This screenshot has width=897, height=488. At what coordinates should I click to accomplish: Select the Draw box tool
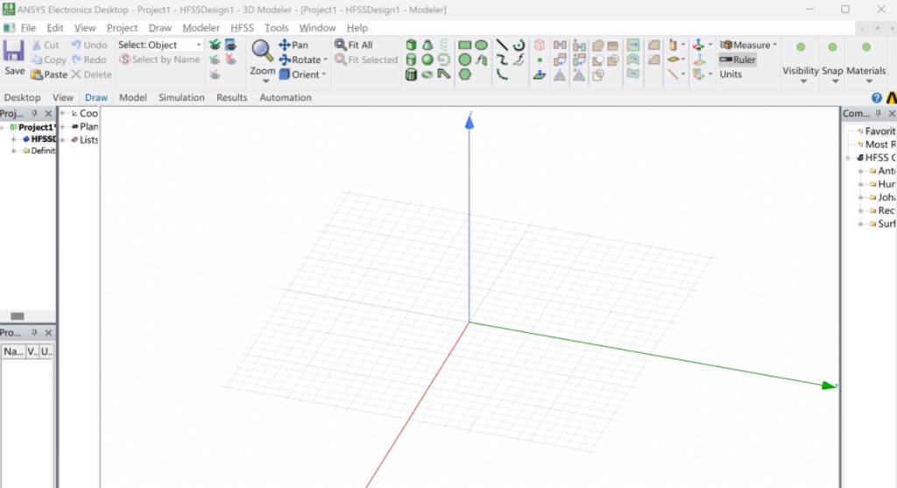click(411, 45)
